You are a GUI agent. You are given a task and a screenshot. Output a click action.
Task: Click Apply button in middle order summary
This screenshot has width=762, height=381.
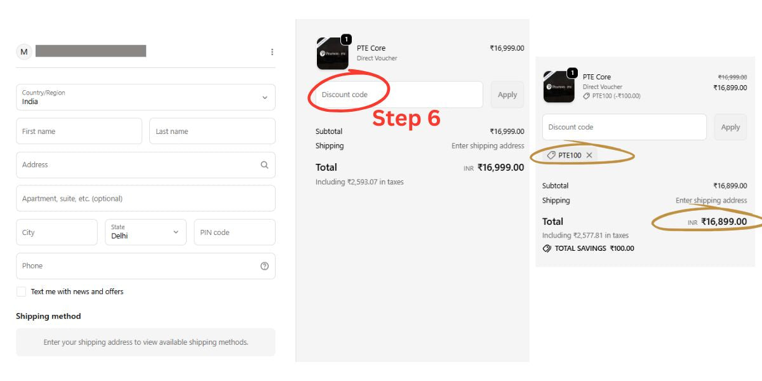coord(507,95)
